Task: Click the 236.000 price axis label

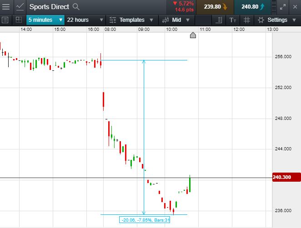Action: tap(283, 211)
